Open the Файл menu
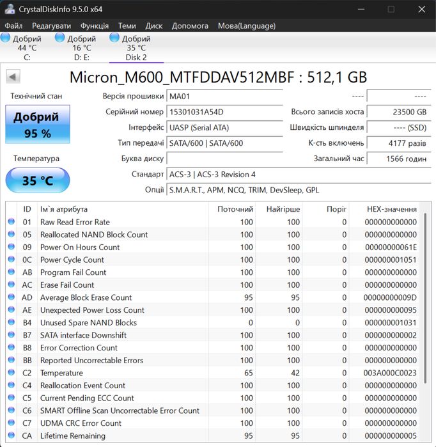The height and width of the screenshot is (447, 436). point(13,26)
